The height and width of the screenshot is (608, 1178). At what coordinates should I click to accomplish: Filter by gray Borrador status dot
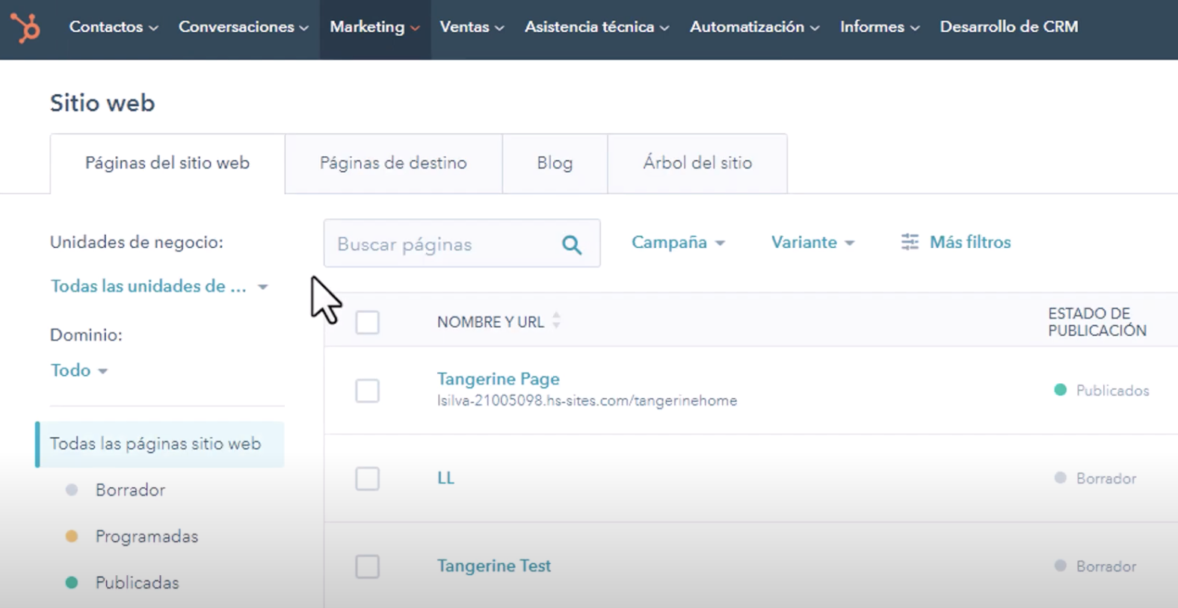(72, 490)
